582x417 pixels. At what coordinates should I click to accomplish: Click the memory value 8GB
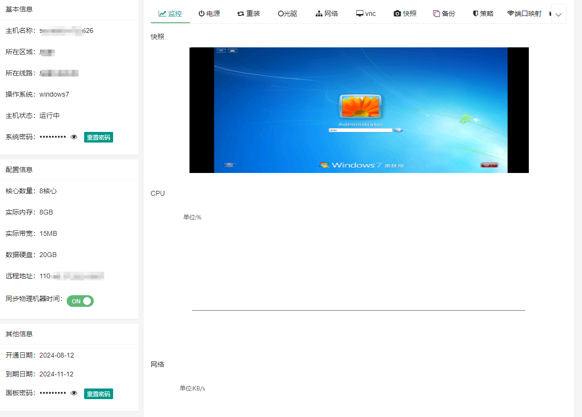tap(46, 212)
